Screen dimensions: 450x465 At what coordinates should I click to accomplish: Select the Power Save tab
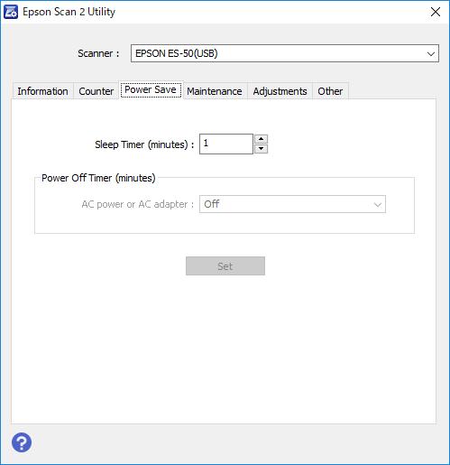click(151, 89)
